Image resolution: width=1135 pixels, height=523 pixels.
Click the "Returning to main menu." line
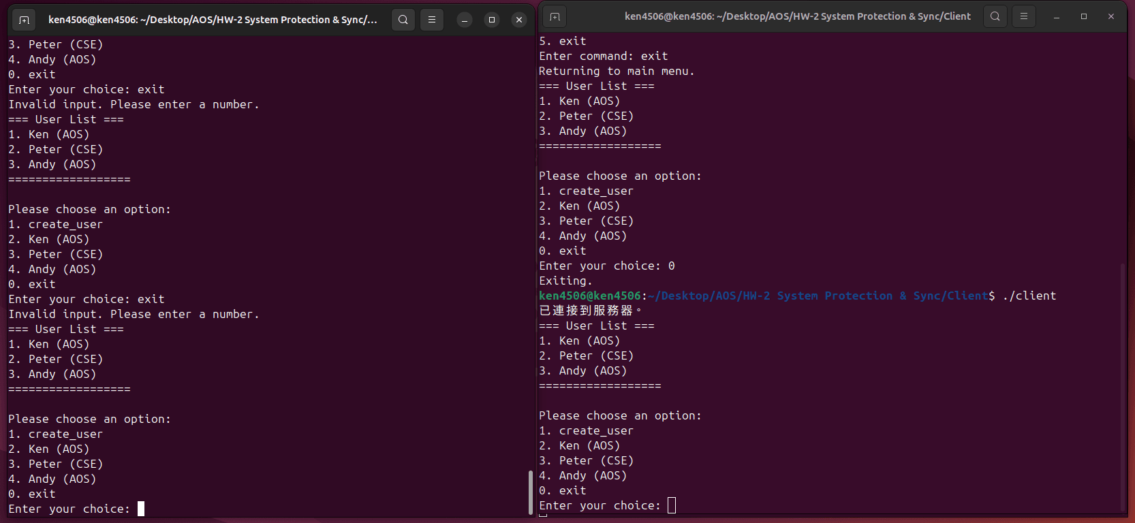[617, 71]
